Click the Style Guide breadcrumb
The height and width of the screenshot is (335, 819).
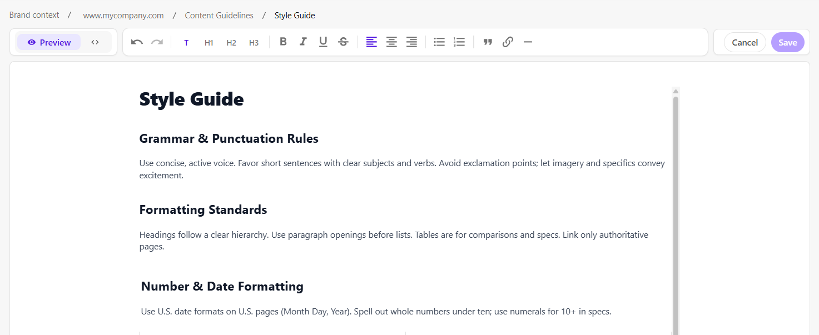295,16
